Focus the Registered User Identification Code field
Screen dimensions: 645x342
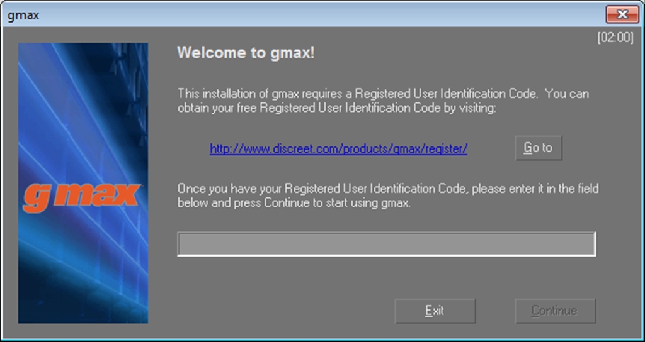(x=386, y=244)
